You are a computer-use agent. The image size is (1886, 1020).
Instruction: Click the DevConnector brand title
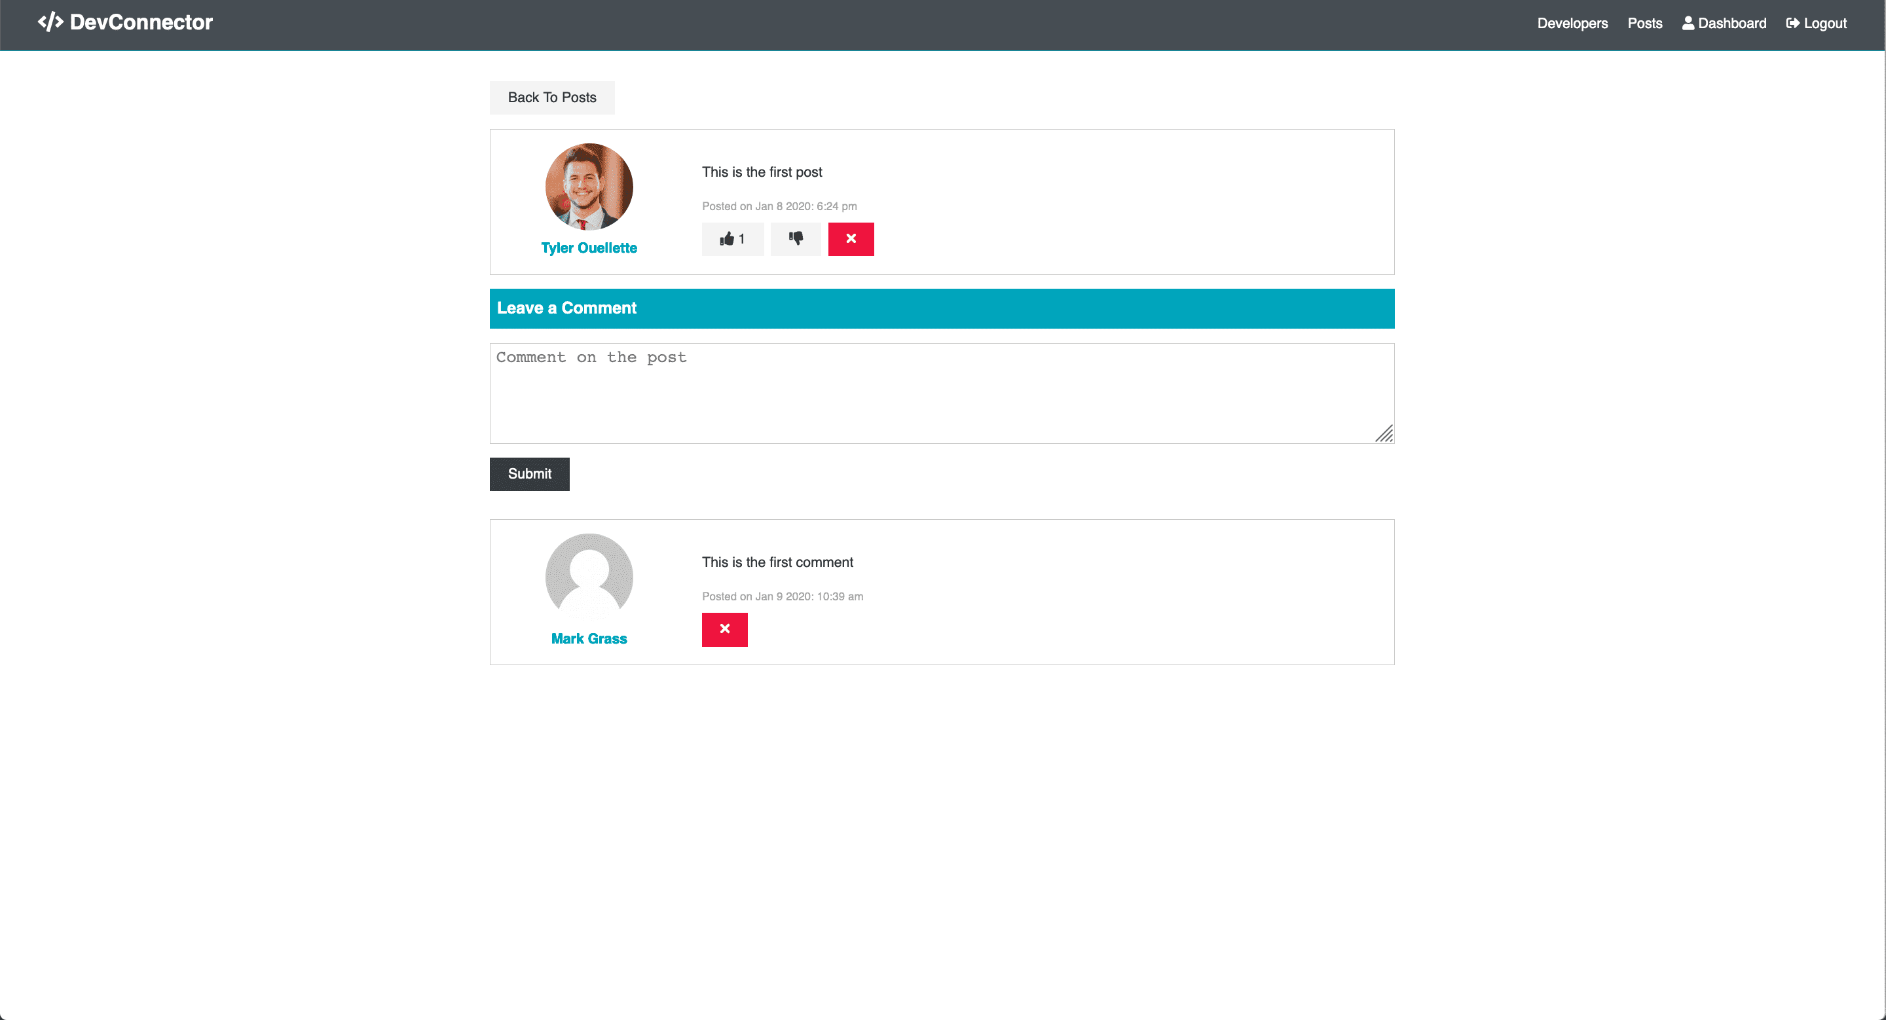click(141, 22)
